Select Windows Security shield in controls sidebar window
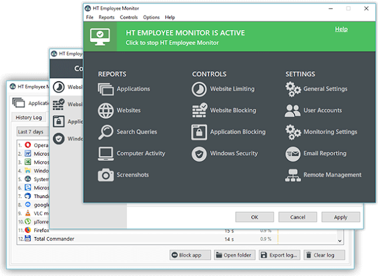 pyautogui.click(x=58, y=139)
